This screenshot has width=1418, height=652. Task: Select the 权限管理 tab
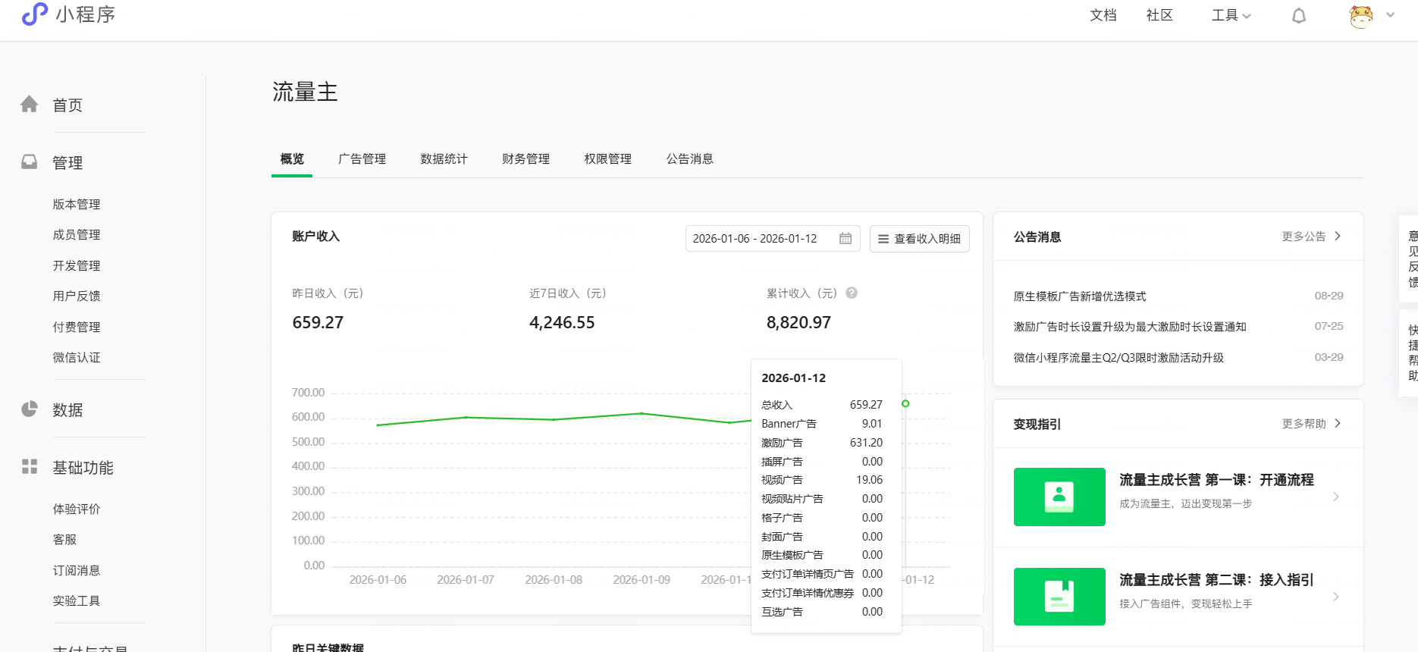[x=607, y=159]
